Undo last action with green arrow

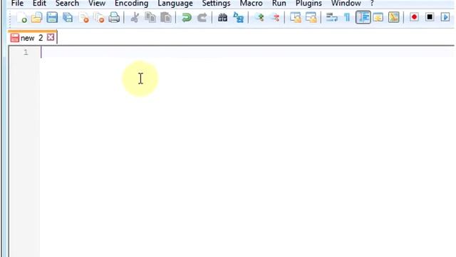pos(186,17)
